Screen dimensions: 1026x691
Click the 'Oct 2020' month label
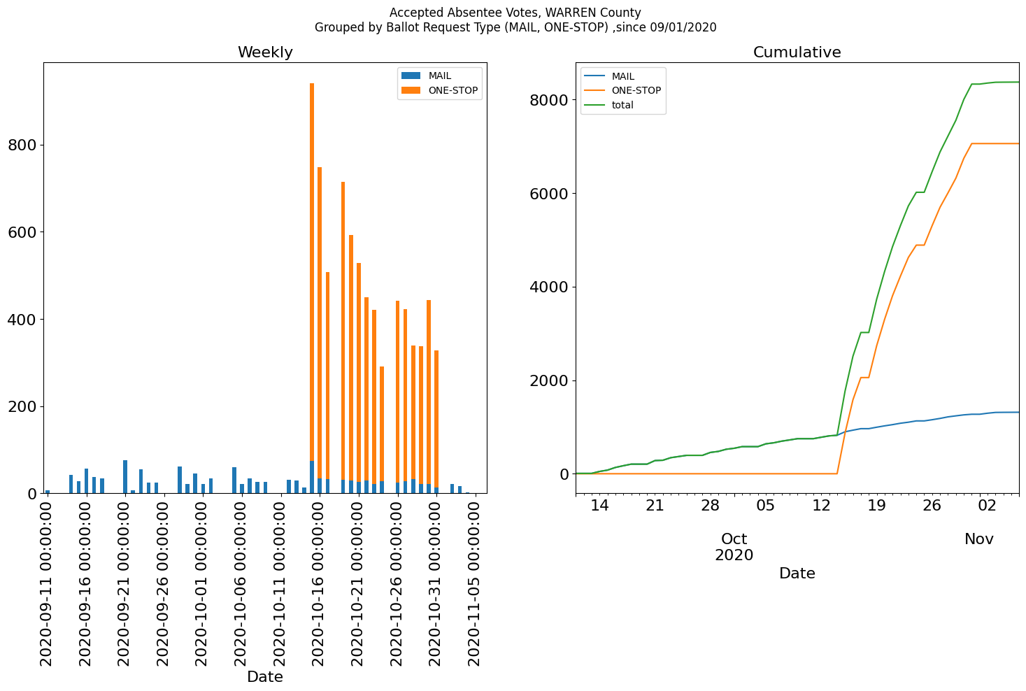click(x=734, y=547)
